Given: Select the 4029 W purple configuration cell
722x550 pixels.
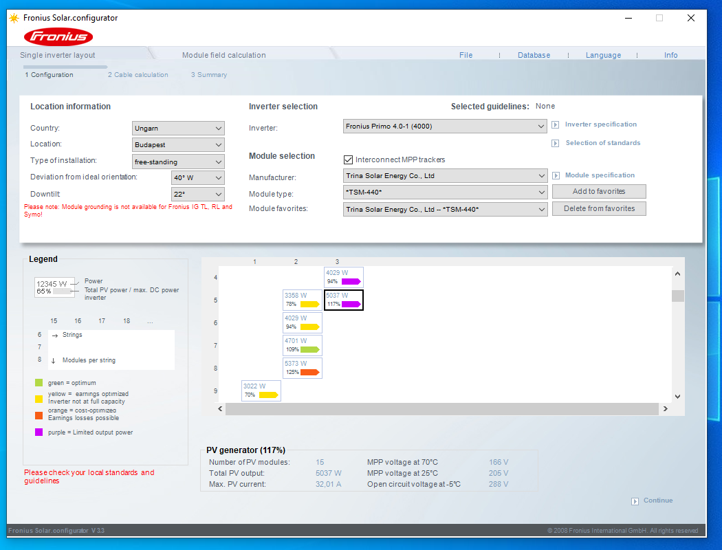Looking at the screenshot, I should [343, 278].
